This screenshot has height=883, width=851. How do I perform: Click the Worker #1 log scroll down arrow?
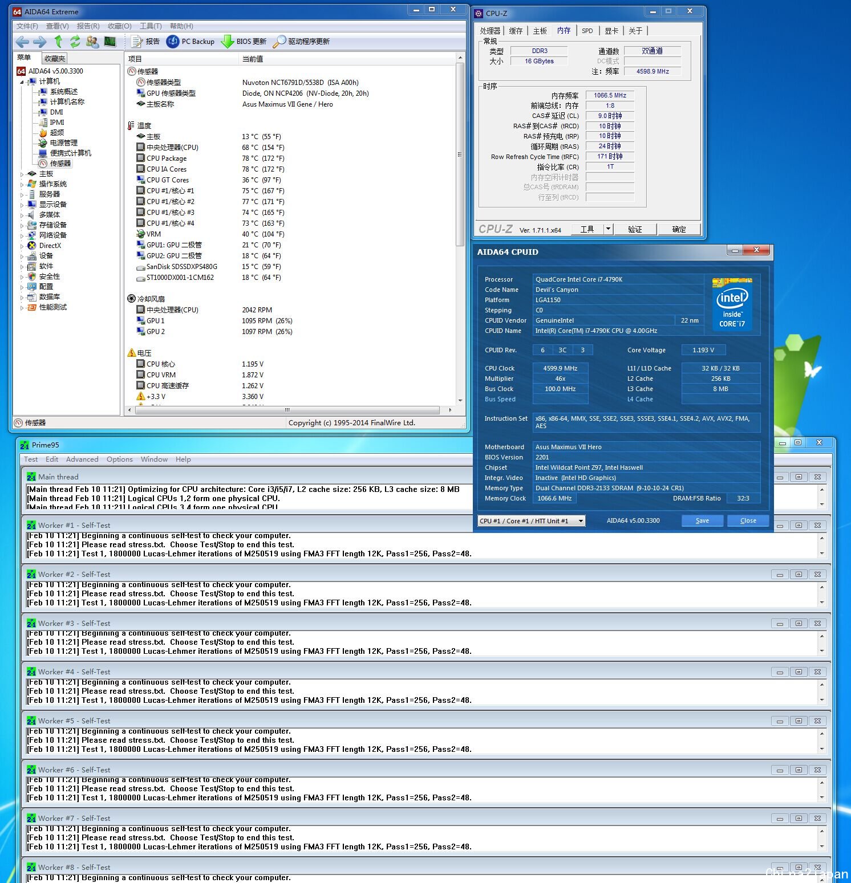(822, 554)
